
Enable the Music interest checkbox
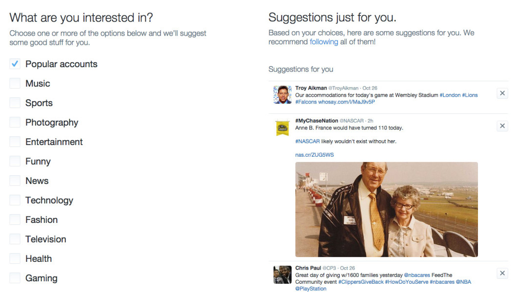[x=15, y=84]
